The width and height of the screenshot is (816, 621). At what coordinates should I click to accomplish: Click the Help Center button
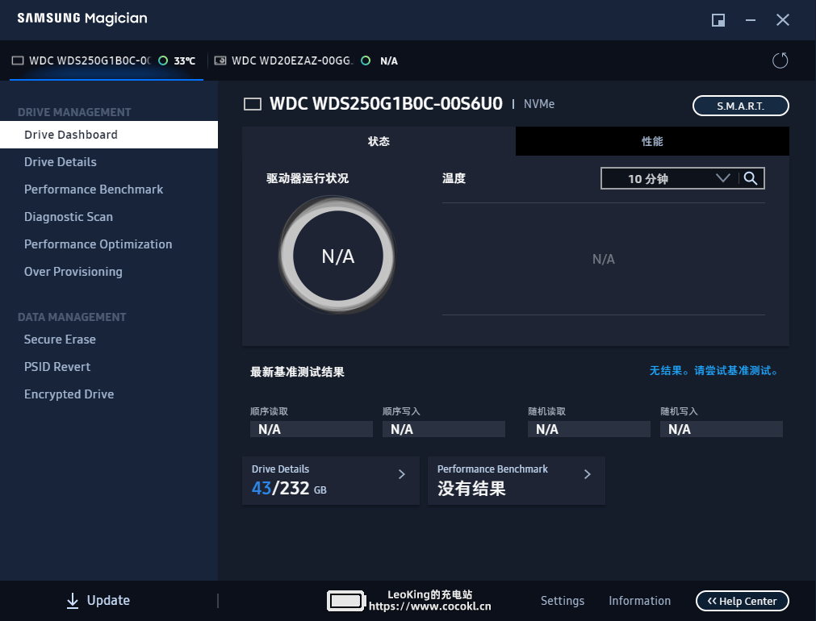point(742,601)
